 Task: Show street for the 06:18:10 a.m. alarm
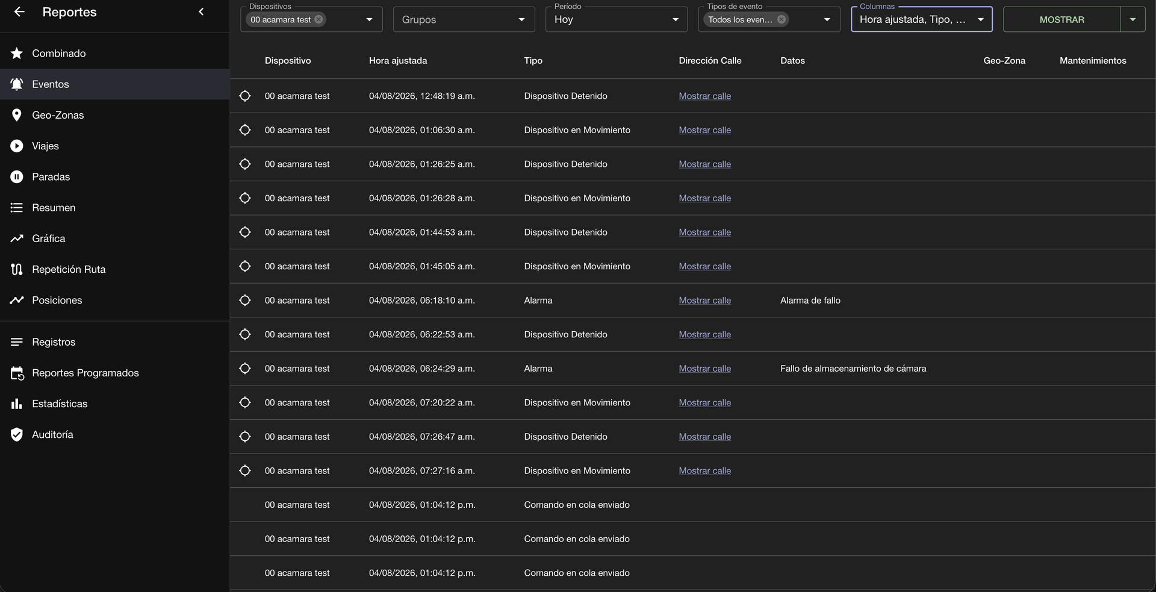pyautogui.click(x=705, y=300)
